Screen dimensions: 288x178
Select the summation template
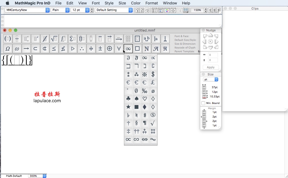(72, 39)
